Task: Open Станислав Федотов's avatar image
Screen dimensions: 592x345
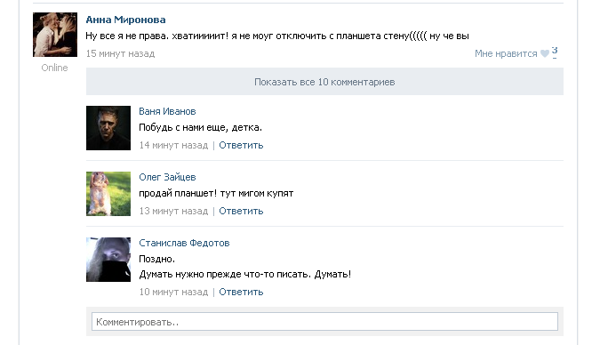Action: pyautogui.click(x=108, y=260)
